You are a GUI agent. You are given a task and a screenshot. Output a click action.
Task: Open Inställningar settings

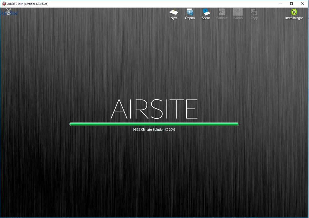pos(294,14)
